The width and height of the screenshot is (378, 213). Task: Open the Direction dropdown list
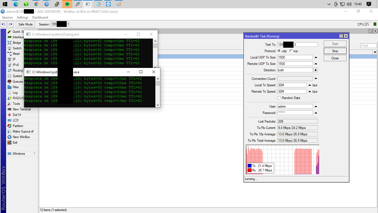point(315,70)
